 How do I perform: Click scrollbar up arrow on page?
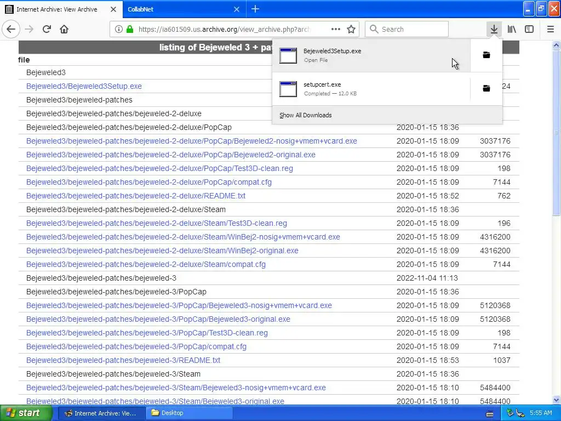[x=556, y=45]
